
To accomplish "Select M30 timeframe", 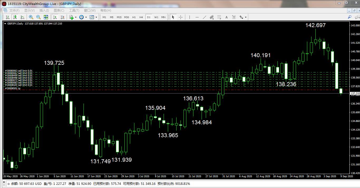I will click(x=127, y=17).
